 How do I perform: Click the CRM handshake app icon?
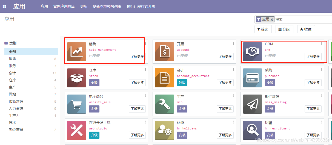(253, 51)
